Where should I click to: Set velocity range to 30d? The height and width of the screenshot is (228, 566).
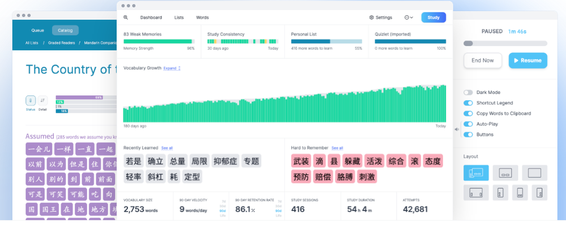coord(223,206)
